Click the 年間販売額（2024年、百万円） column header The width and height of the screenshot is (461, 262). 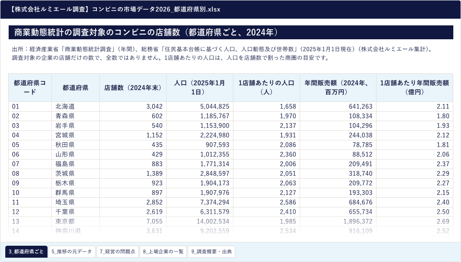pos(338,88)
